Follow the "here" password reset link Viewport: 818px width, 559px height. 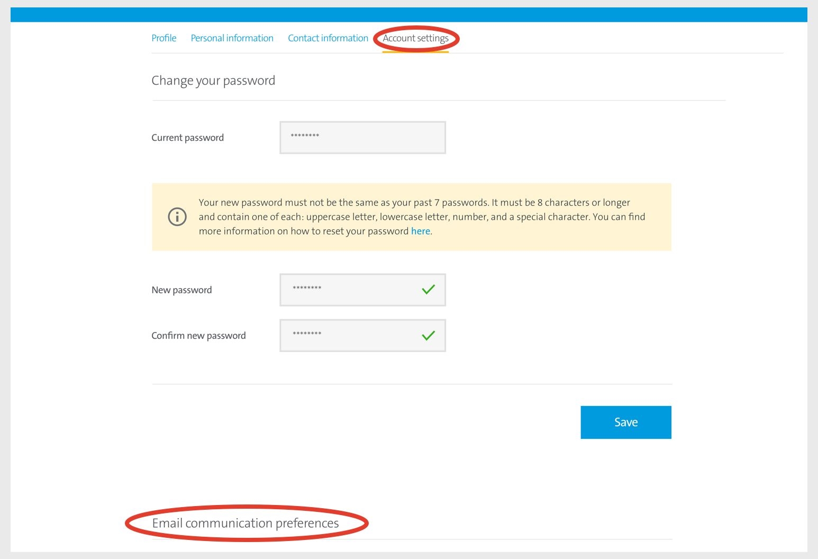(421, 231)
